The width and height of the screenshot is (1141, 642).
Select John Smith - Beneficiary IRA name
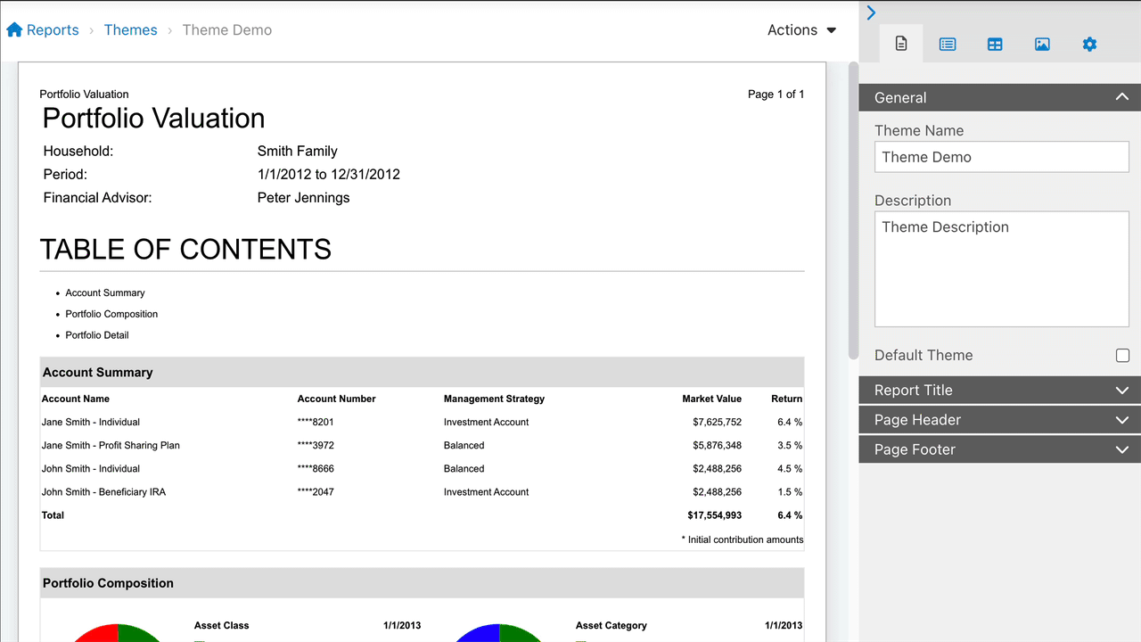coord(103,491)
